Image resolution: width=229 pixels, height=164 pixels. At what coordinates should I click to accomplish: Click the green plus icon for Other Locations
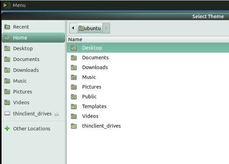pyautogui.click(x=7, y=129)
